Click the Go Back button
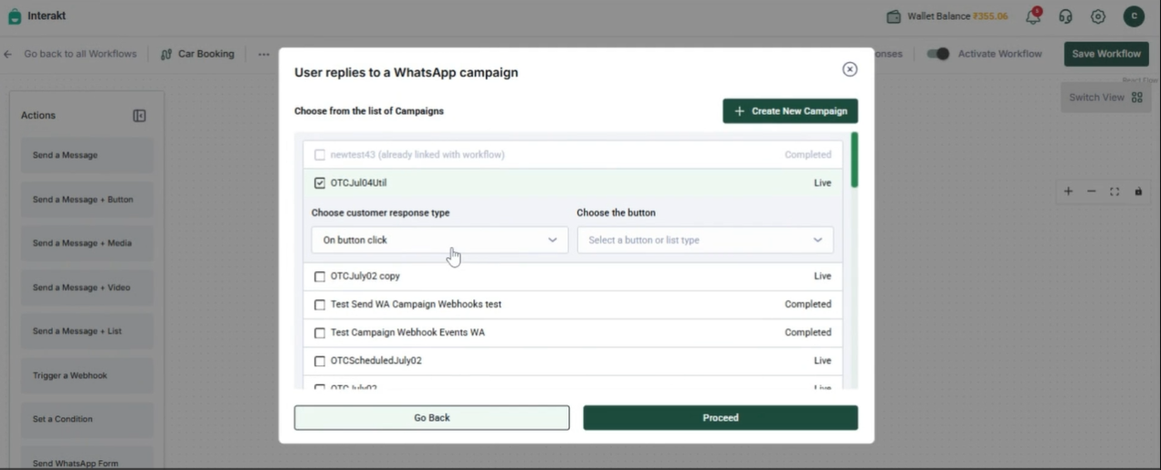The width and height of the screenshot is (1161, 470). tap(432, 418)
